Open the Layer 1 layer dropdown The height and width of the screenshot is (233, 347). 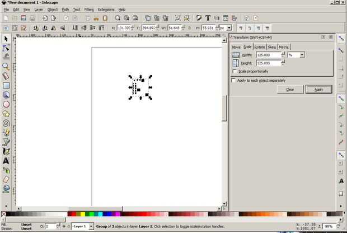[91, 226]
